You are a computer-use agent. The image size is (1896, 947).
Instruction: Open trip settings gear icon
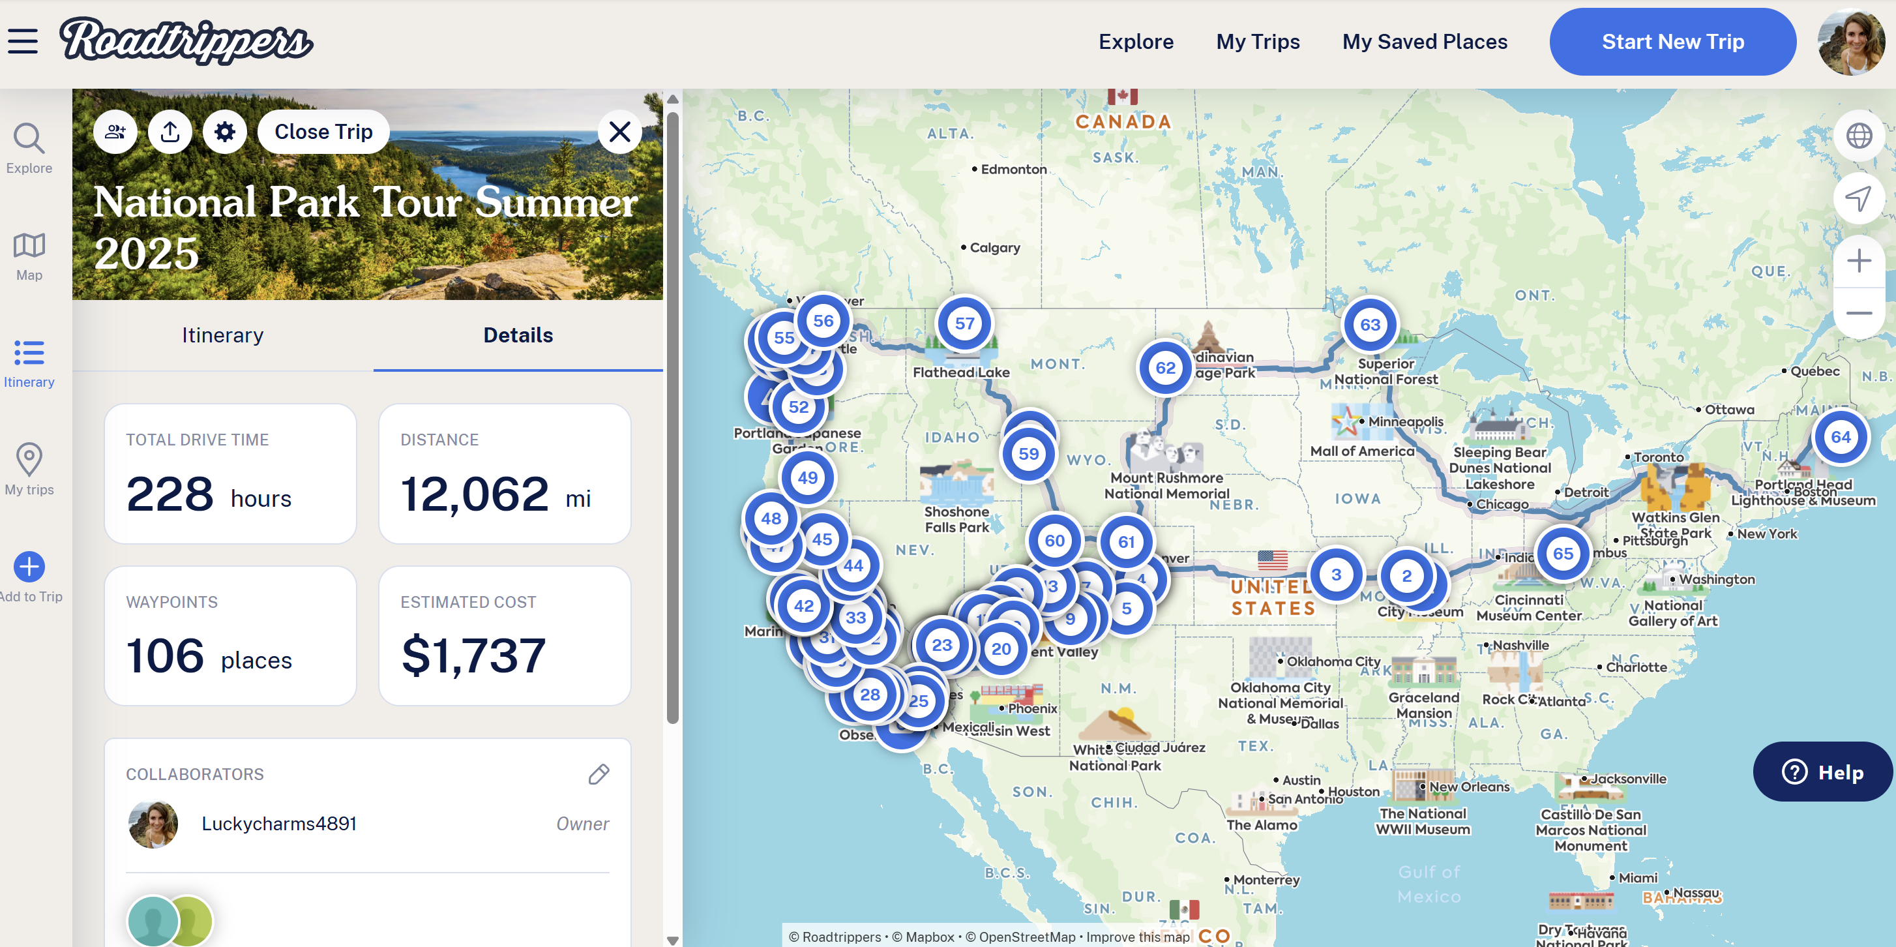click(225, 132)
